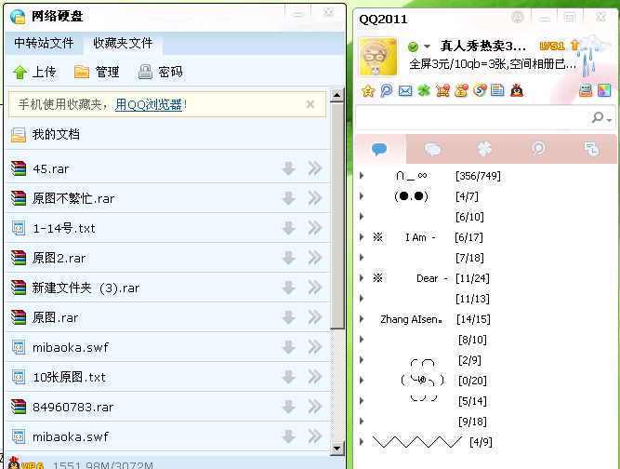
Task: Forward 45.rar using its double-chevron icon
Action: 315,168
